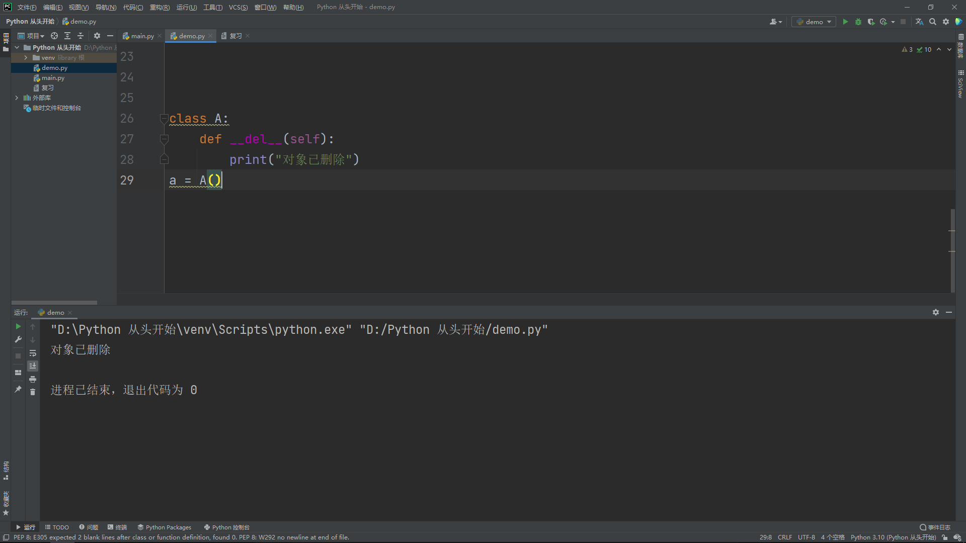
Task: Open the translate icon in top toolbar
Action: point(919,22)
